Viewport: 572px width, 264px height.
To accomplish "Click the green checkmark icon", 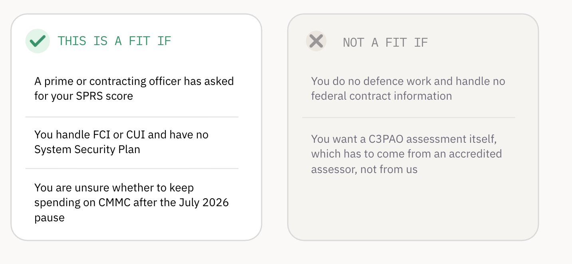I will pyautogui.click(x=38, y=41).
